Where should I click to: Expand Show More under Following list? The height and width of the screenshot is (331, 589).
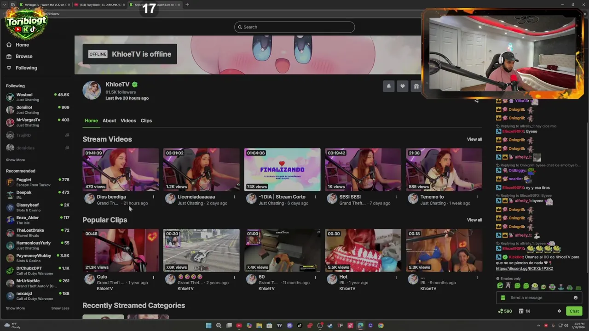tap(15, 160)
